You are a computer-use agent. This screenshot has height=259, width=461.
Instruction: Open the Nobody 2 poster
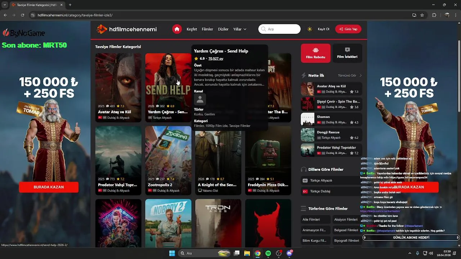[168, 223]
